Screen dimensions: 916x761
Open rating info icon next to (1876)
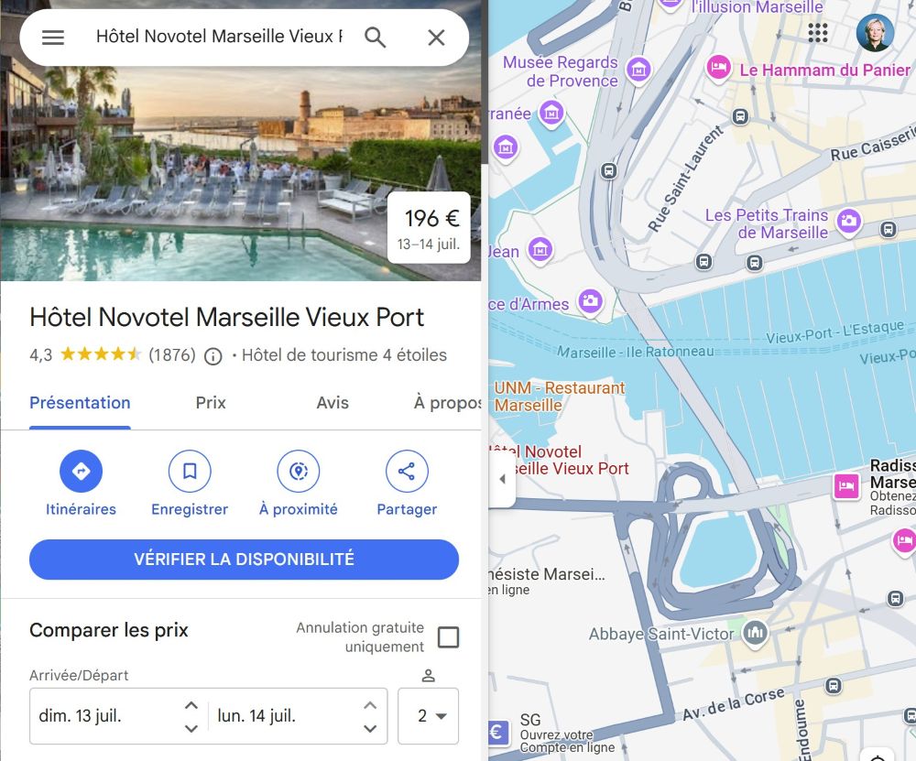pyautogui.click(x=213, y=355)
